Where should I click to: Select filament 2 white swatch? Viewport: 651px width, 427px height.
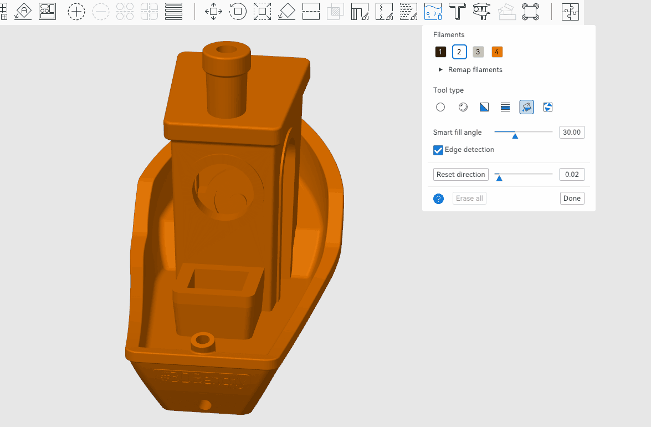(459, 52)
